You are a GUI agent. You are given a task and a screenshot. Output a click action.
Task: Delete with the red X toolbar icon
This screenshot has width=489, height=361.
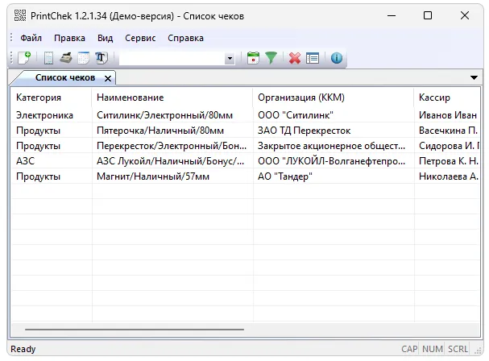[x=295, y=58]
